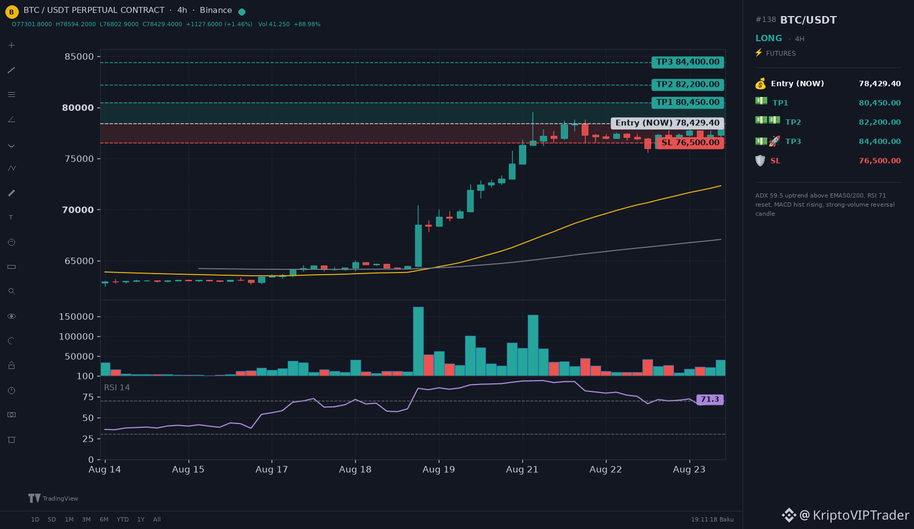Image resolution: width=914 pixels, height=529 pixels.
Task: Click the clock alert icon
Action: (11, 390)
